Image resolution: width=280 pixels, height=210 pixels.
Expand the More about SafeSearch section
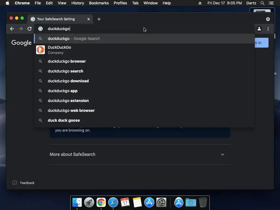point(140,154)
